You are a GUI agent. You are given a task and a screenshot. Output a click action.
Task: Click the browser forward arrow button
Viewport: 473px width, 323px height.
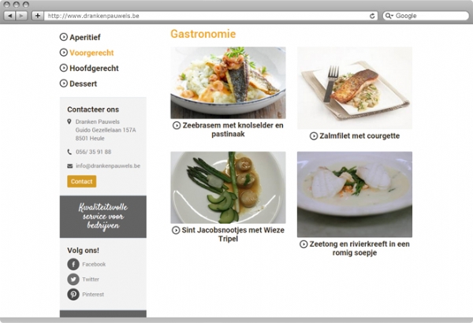point(21,16)
